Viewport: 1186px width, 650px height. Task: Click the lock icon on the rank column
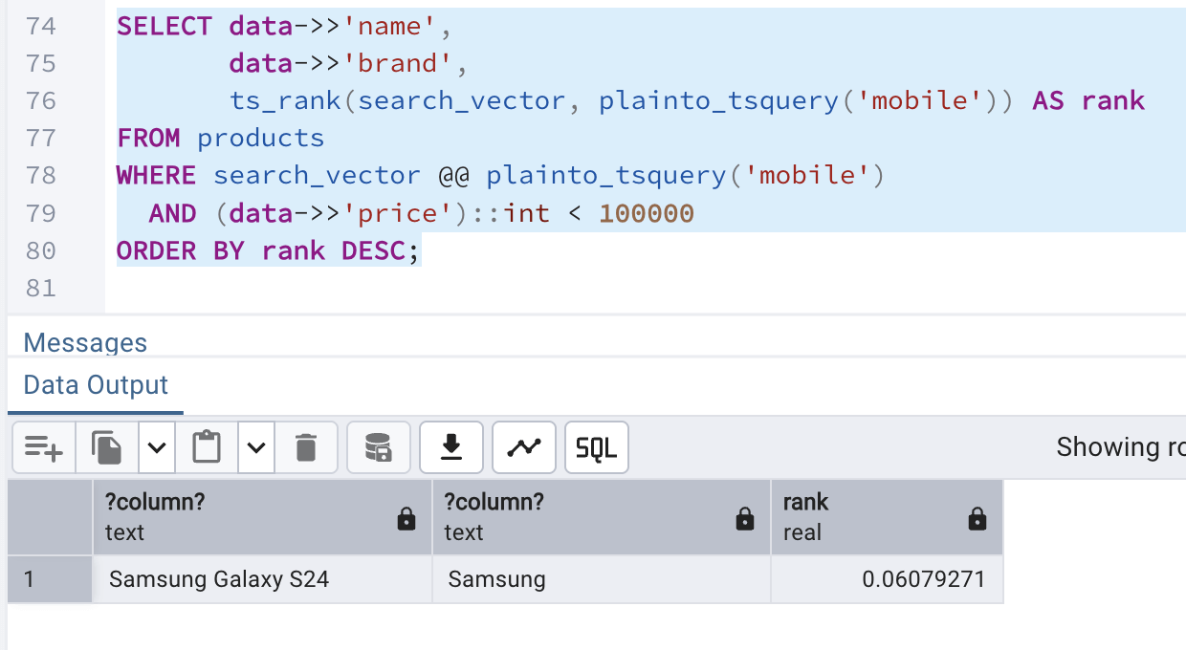coord(977,519)
